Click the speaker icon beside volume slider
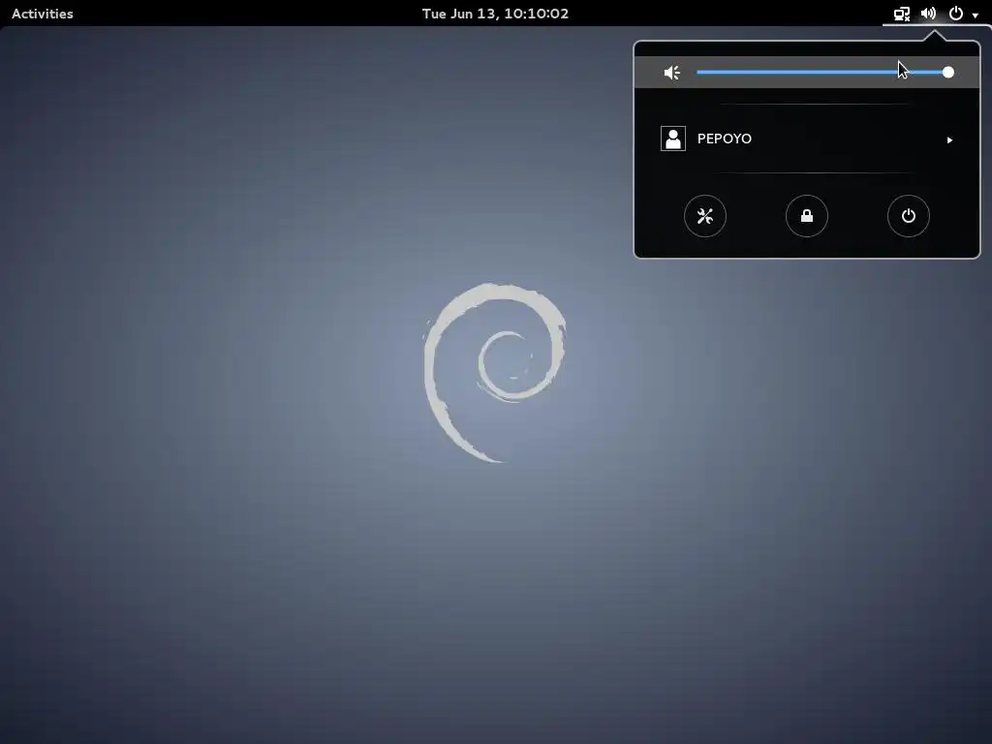Image resolution: width=992 pixels, height=744 pixels. [x=672, y=73]
